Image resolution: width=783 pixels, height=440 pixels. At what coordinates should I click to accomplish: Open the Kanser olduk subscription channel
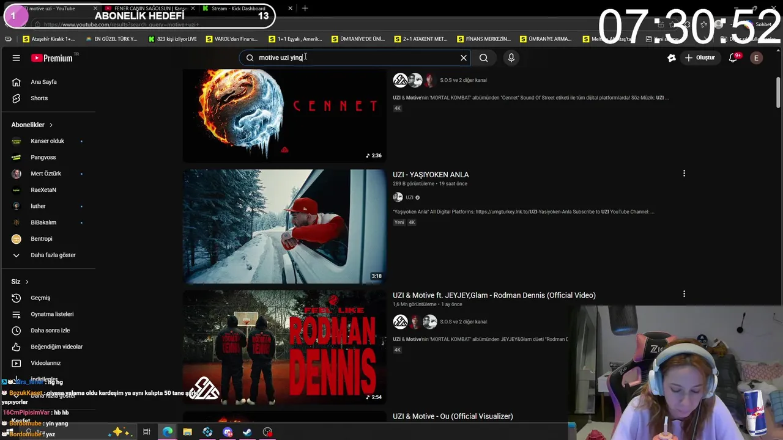48,141
